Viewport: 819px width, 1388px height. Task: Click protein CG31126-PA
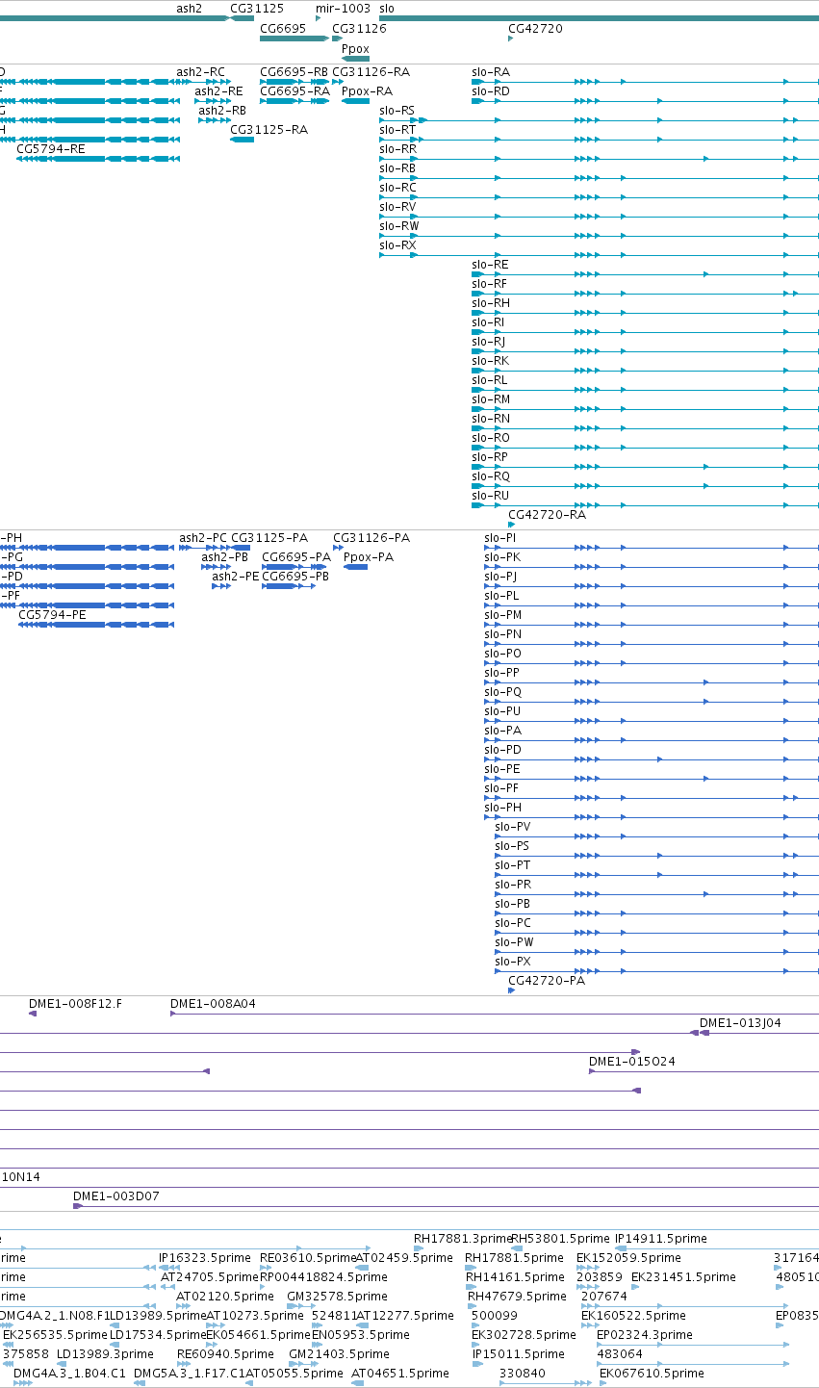[371, 538]
